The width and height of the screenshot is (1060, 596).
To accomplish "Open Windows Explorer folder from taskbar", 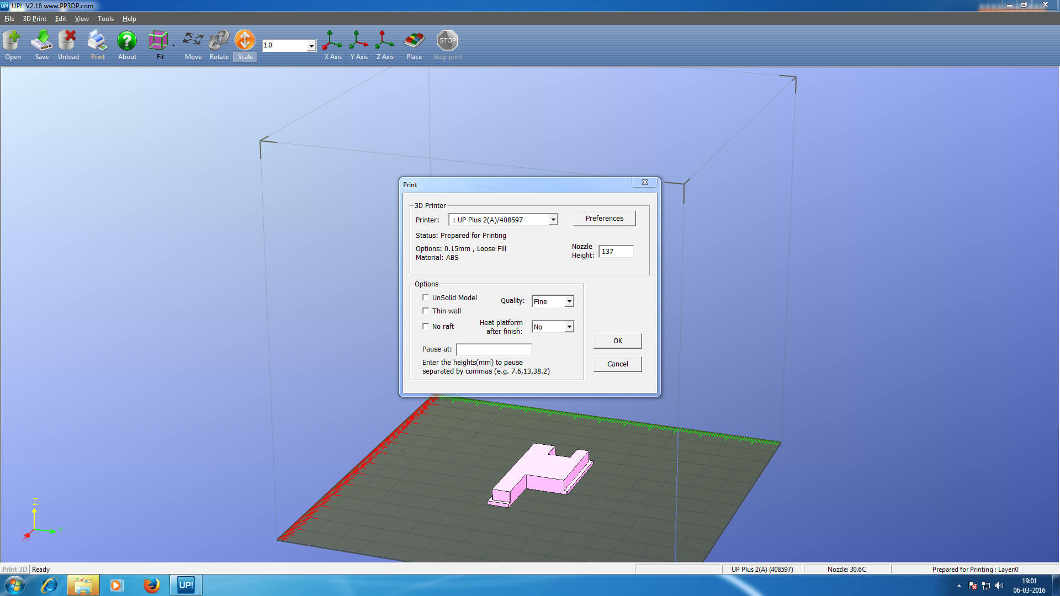I will coord(83,585).
